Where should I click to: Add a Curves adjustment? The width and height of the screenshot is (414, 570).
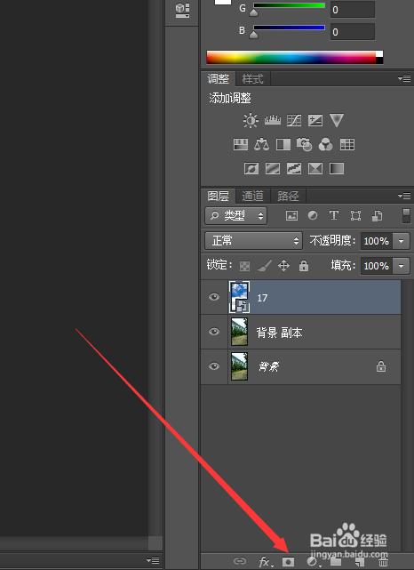[x=294, y=120]
